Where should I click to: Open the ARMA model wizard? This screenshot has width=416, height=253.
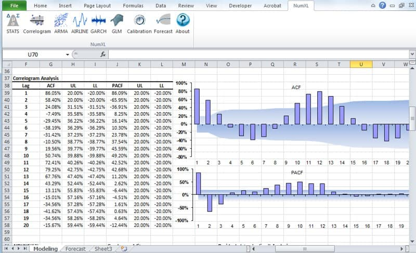click(x=62, y=24)
